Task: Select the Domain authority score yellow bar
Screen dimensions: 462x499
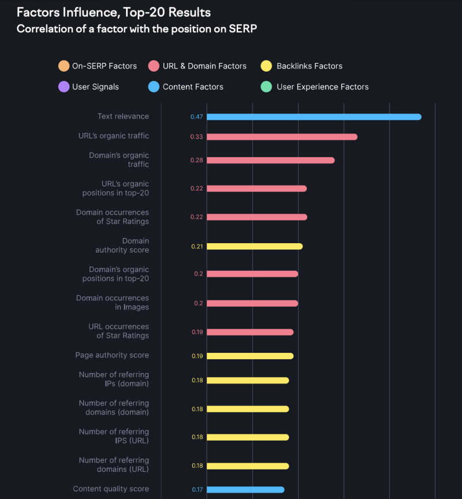Action: (x=255, y=246)
